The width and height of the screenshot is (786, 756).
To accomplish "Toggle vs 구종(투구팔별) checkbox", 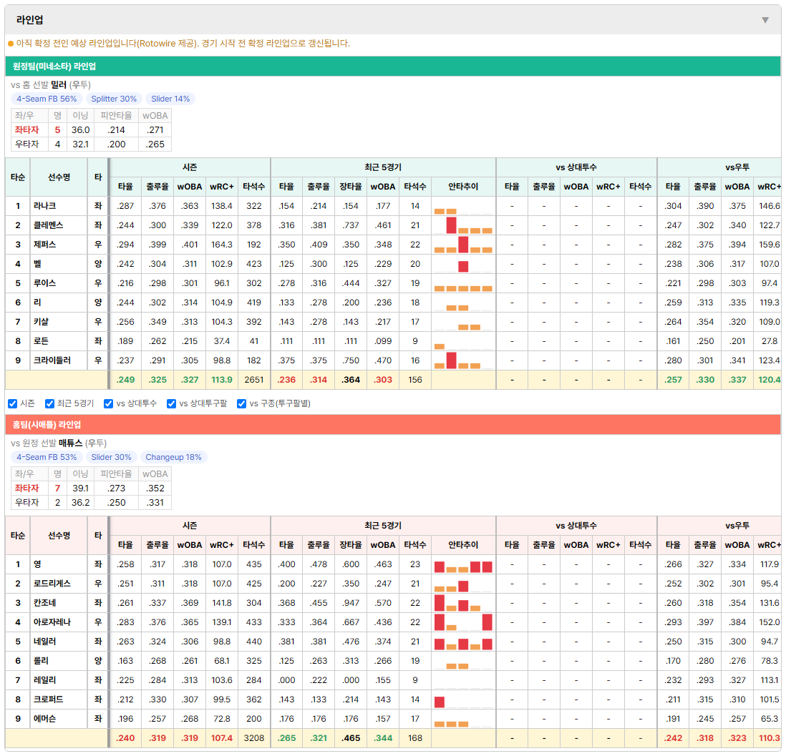I will tap(242, 404).
